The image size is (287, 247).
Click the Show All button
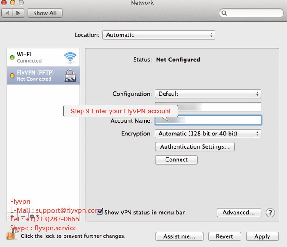tap(45, 13)
